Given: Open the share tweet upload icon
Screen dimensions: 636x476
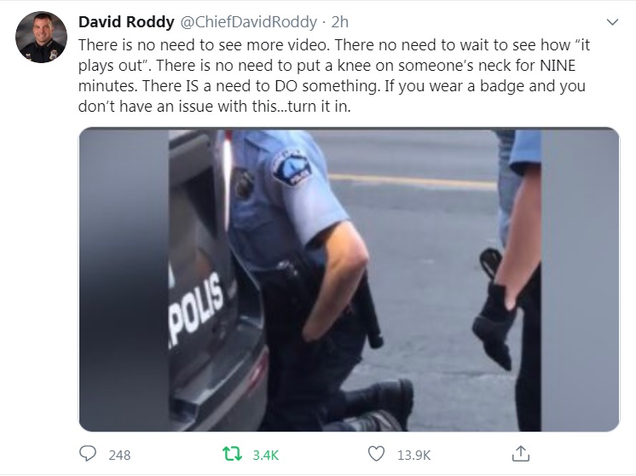Looking at the screenshot, I should [521, 453].
